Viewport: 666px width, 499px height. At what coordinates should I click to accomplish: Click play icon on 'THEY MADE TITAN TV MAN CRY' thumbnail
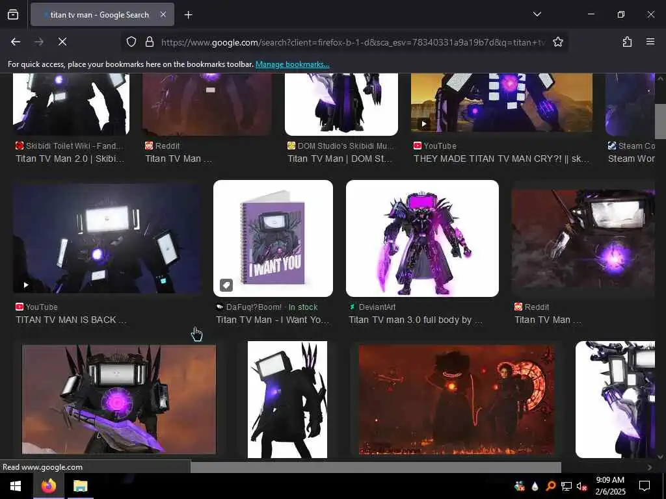pyautogui.click(x=424, y=124)
